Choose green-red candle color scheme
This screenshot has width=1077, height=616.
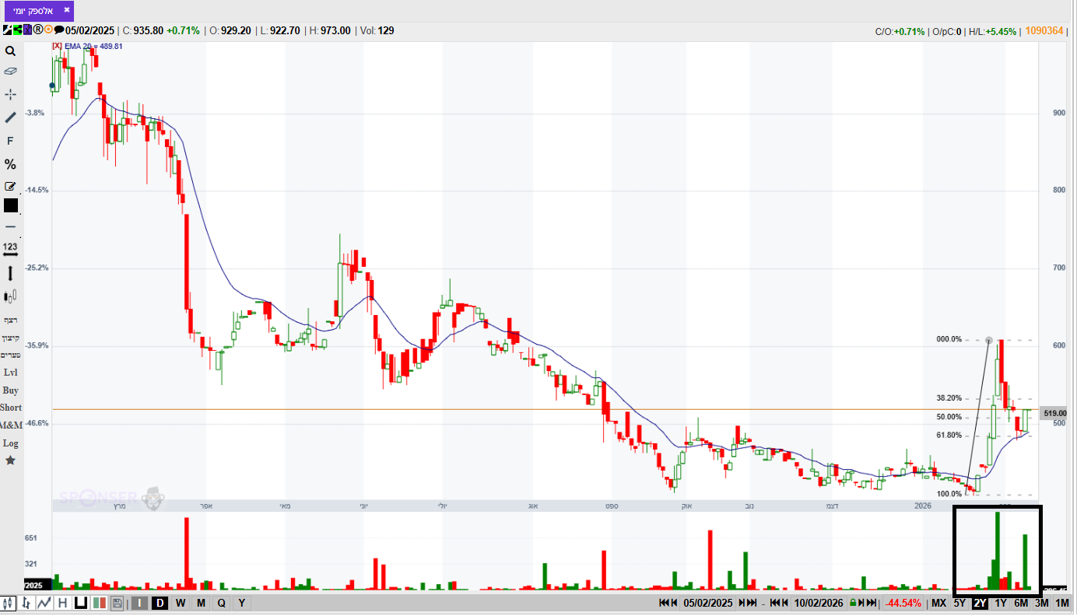point(99,603)
